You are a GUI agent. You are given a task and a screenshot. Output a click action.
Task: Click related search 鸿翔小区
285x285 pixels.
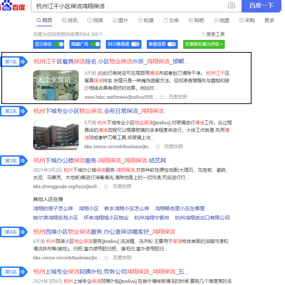pos(89,208)
